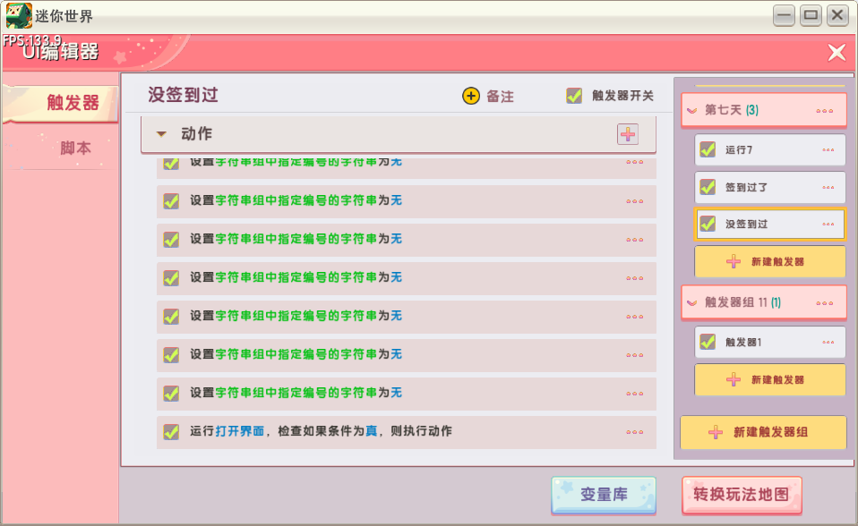The width and height of the screenshot is (858, 526).
Task: Click the 没签到过 trigger title heading
Action: (x=184, y=95)
